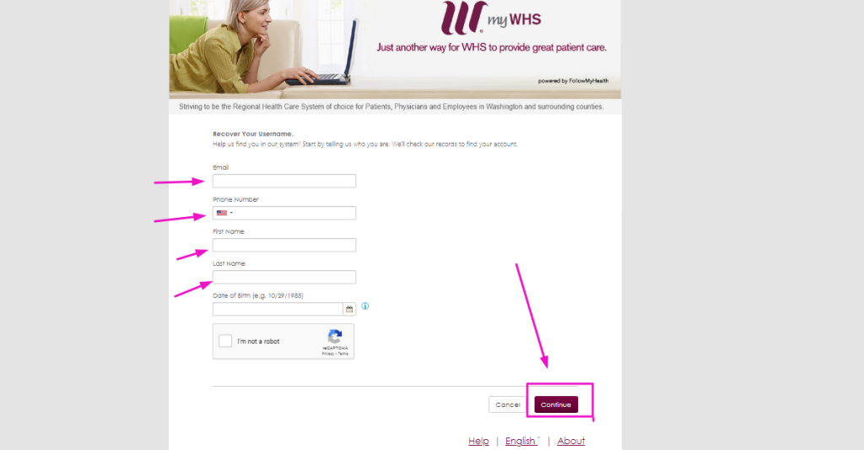Click the Continue button
The image size is (864, 450).
click(556, 404)
